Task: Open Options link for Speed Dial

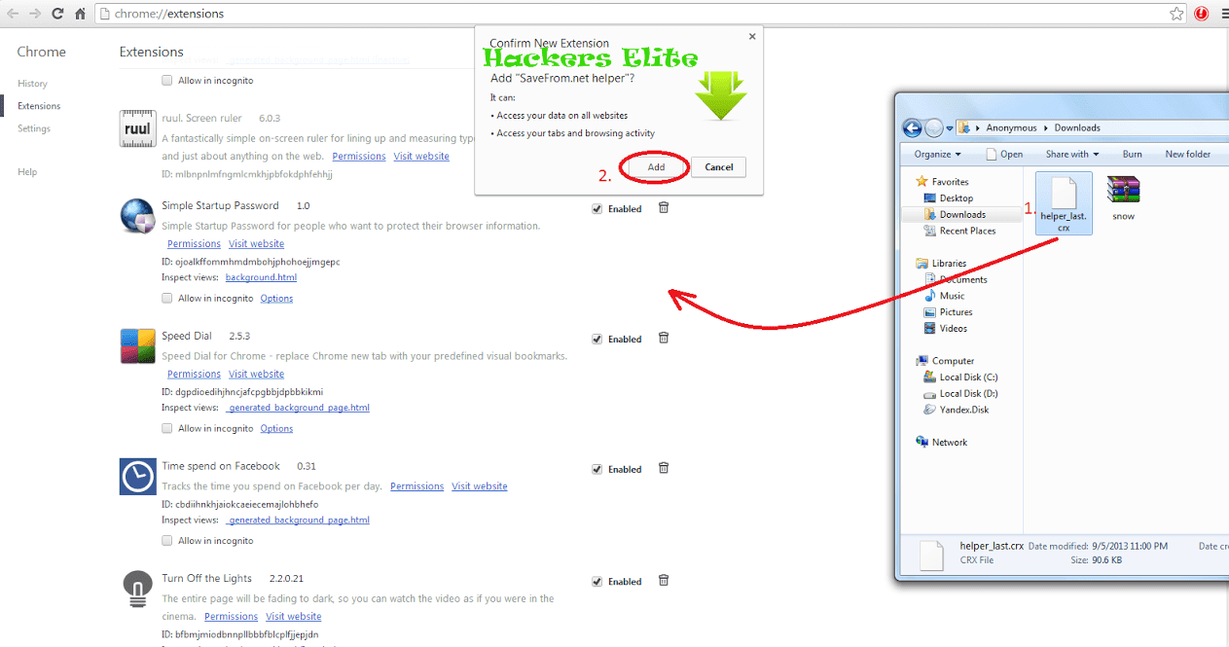Action: tap(276, 429)
